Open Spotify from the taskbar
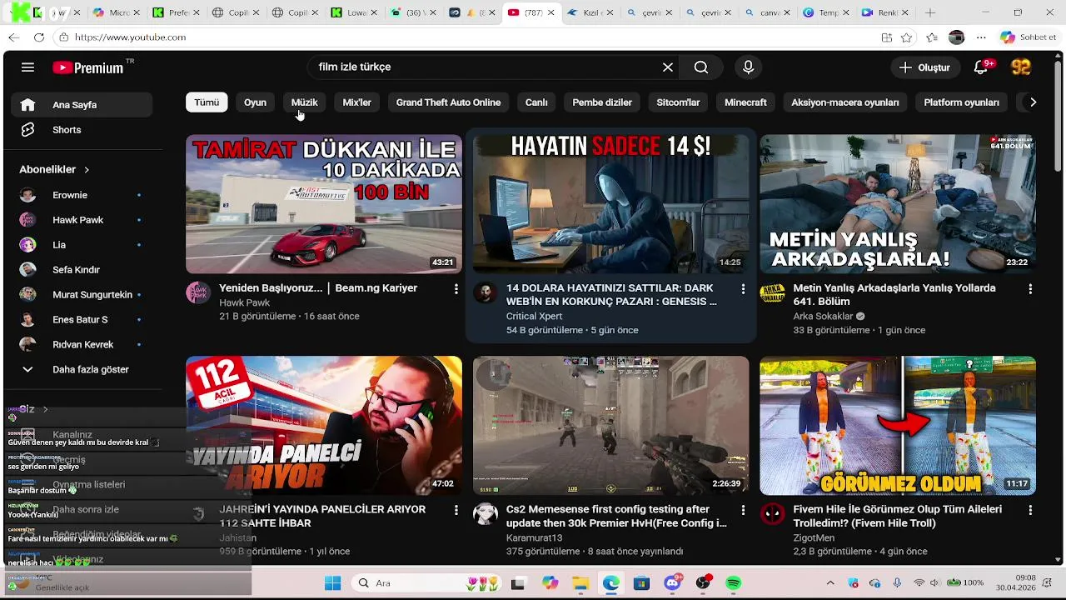 point(733,583)
